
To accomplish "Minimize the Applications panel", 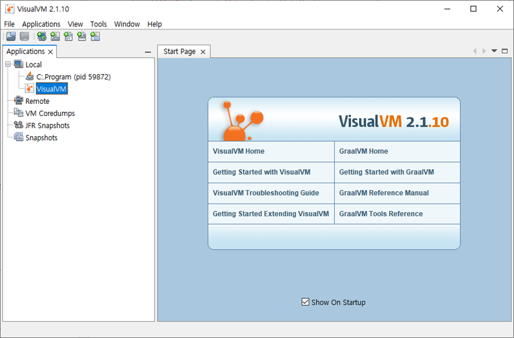I will click(148, 52).
